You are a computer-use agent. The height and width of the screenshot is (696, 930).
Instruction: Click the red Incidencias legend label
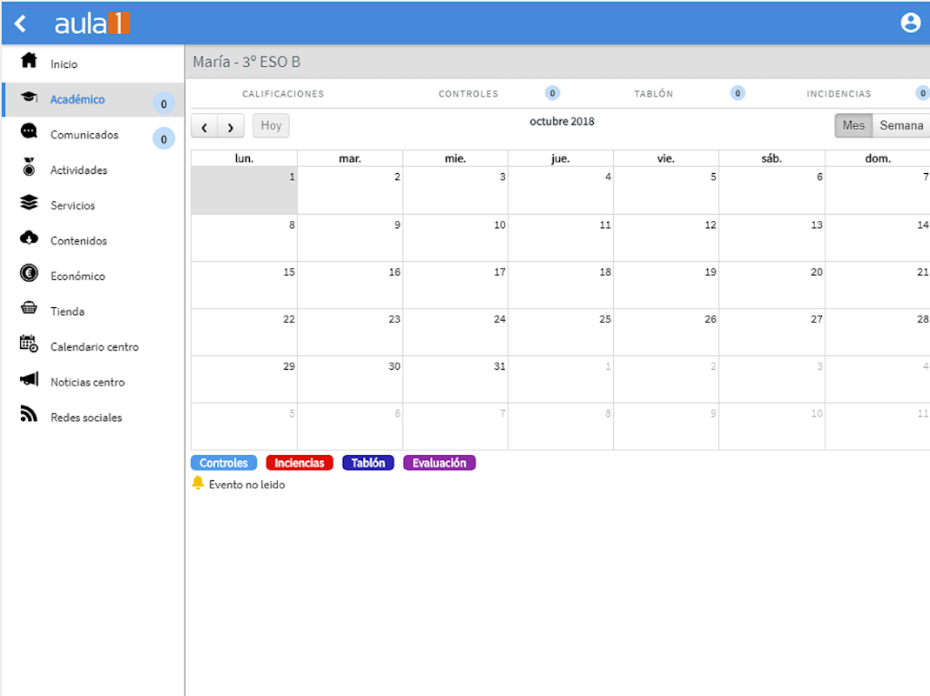point(300,463)
